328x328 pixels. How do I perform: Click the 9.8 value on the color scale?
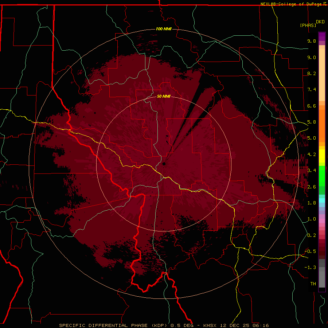point(312,41)
